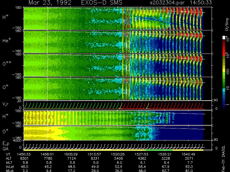This screenshot has width=230, height=172.
Task: Select UT value '1458:01'
Action: [47, 154]
